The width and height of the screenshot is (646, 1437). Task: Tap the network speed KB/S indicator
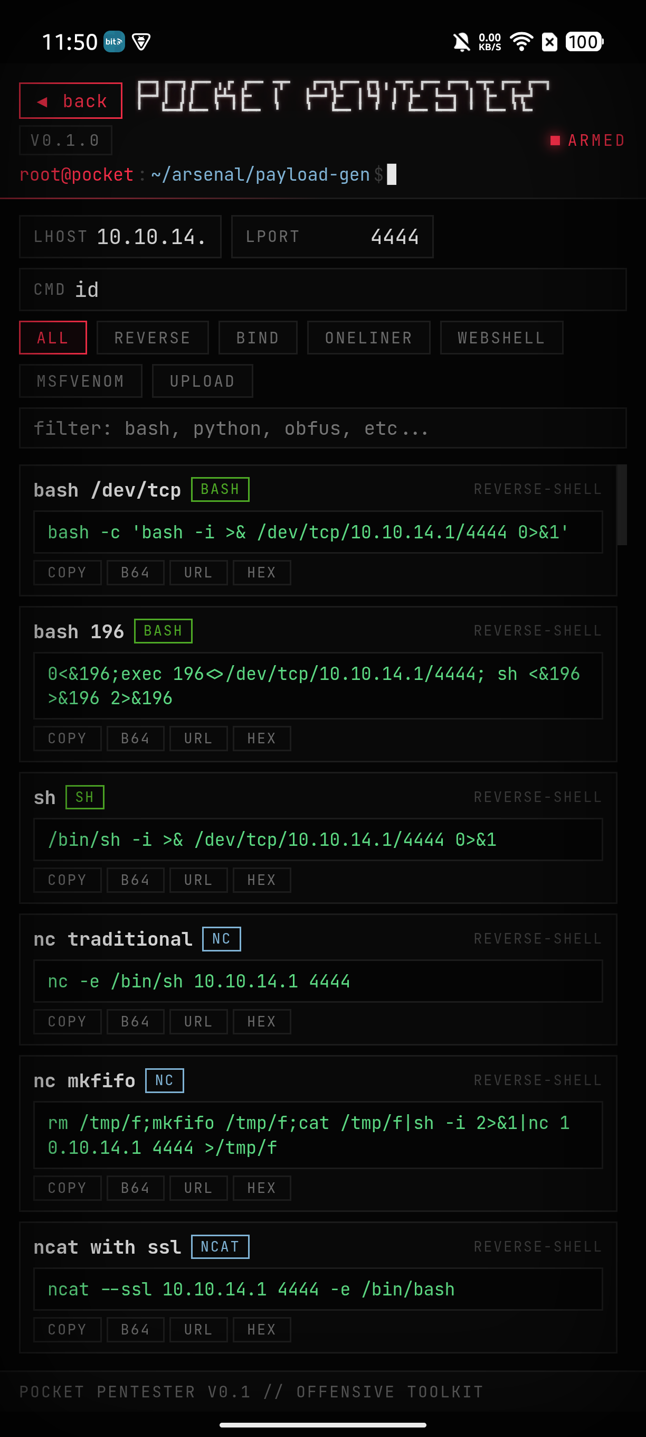pyautogui.click(x=490, y=42)
